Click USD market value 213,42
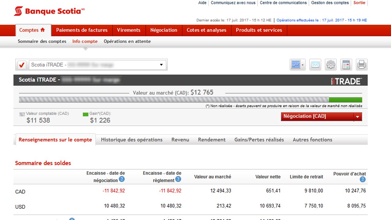Screen dimensions: 391x220 click(x=224, y=206)
